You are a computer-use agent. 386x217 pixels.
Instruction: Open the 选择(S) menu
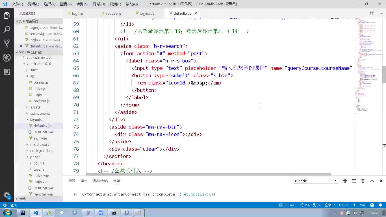[x=49, y=4]
